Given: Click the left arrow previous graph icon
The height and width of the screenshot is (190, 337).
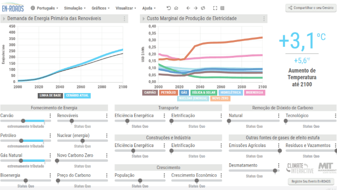Looking at the screenshot, I should tap(188, 8).
